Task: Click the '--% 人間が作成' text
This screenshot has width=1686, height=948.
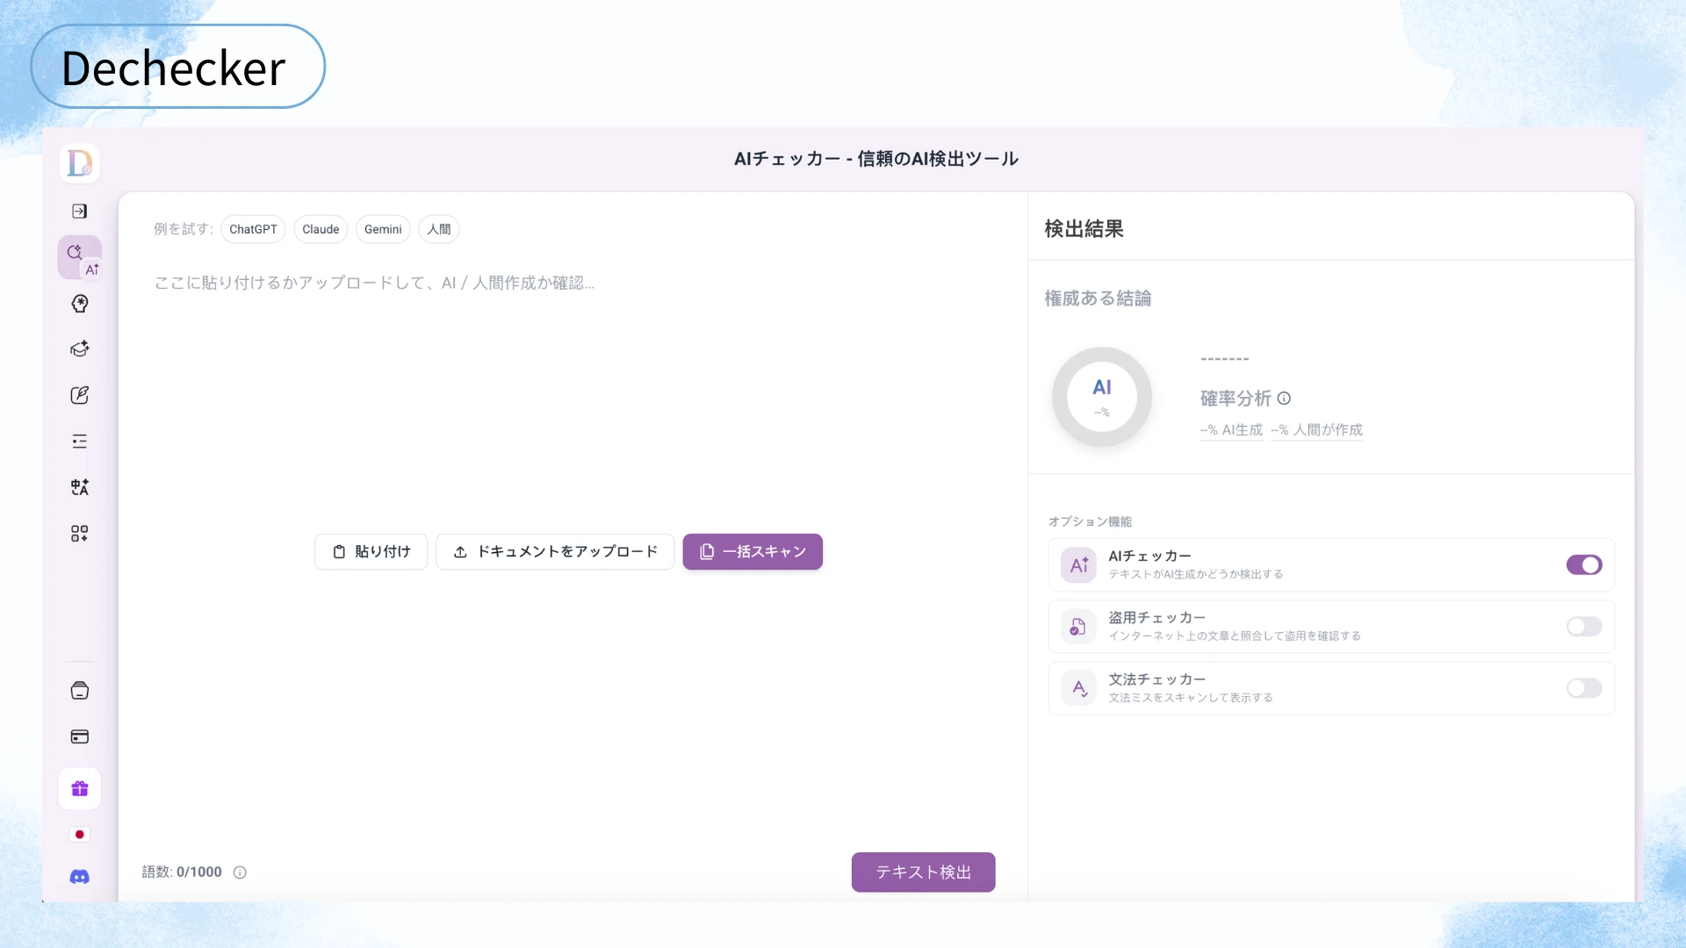Action: [1316, 430]
